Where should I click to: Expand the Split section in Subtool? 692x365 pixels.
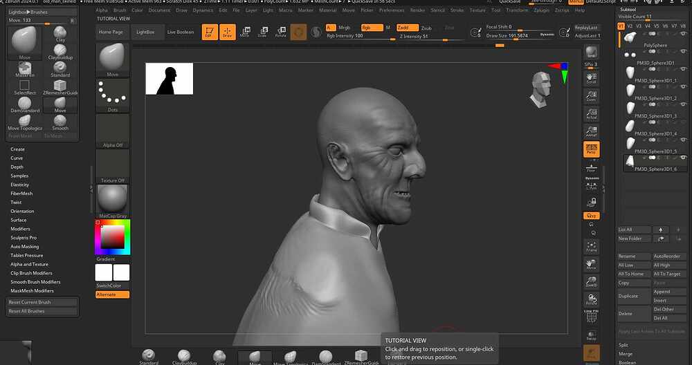click(x=623, y=345)
